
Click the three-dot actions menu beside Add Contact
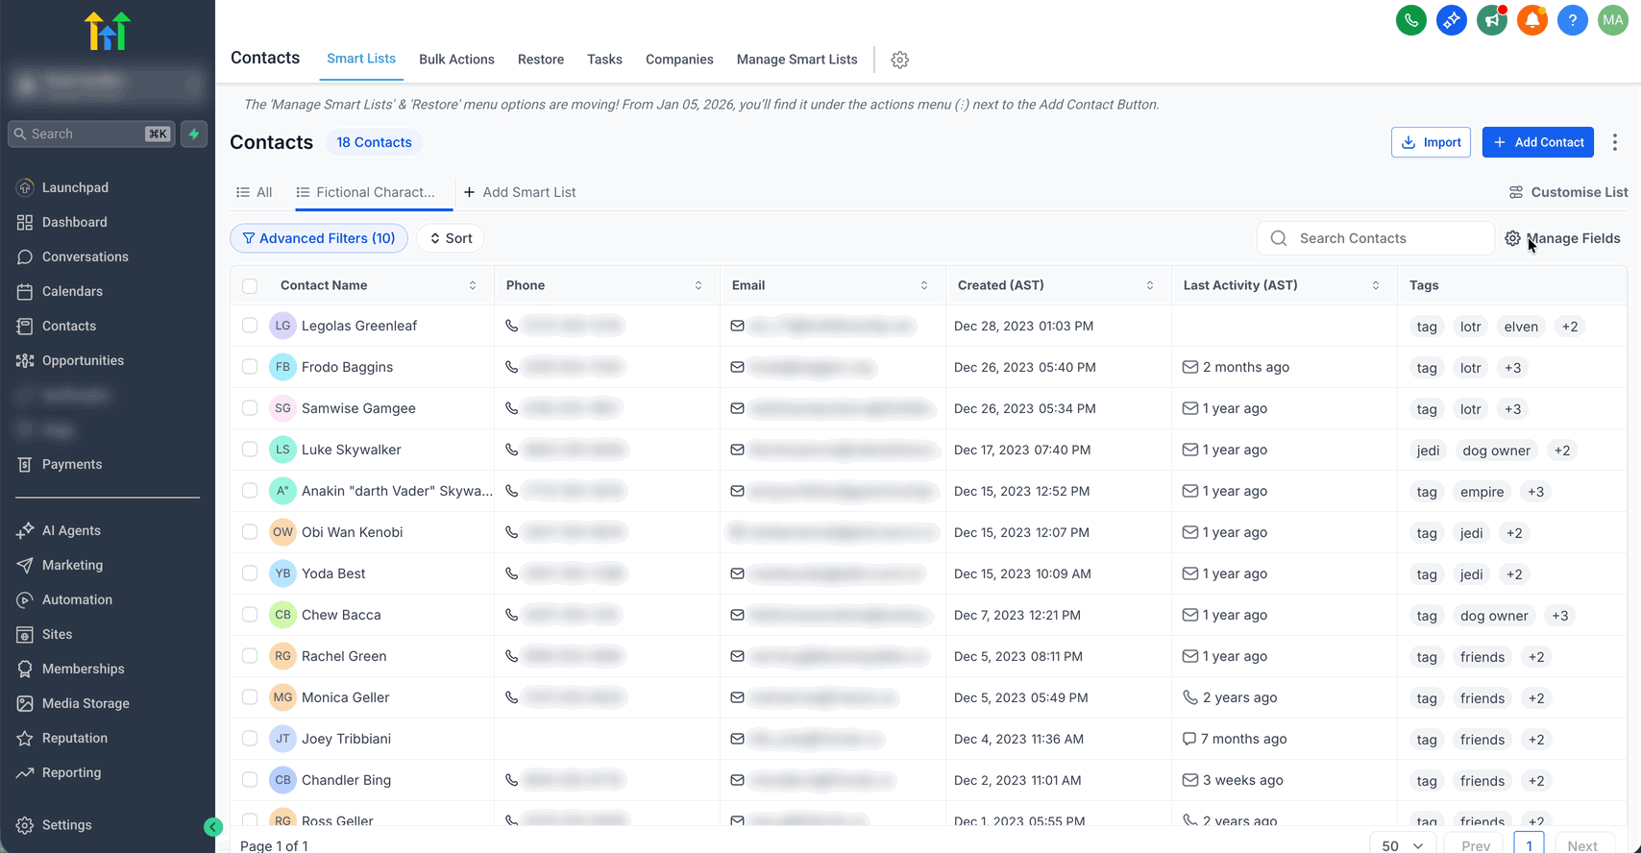click(1615, 142)
